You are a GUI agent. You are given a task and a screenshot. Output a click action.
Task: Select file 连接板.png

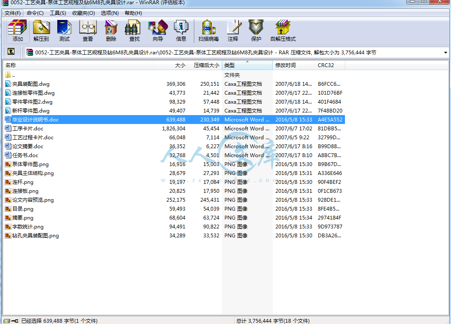click(25, 191)
